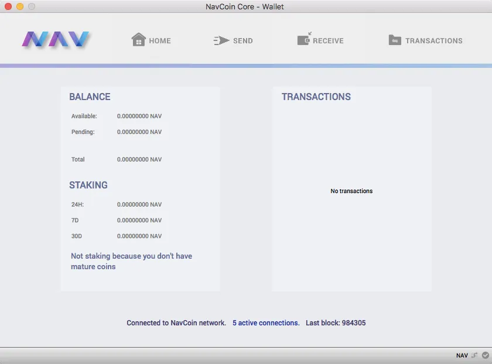The image size is (492, 364).
Task: Open the Receive page
Action: tap(320, 39)
